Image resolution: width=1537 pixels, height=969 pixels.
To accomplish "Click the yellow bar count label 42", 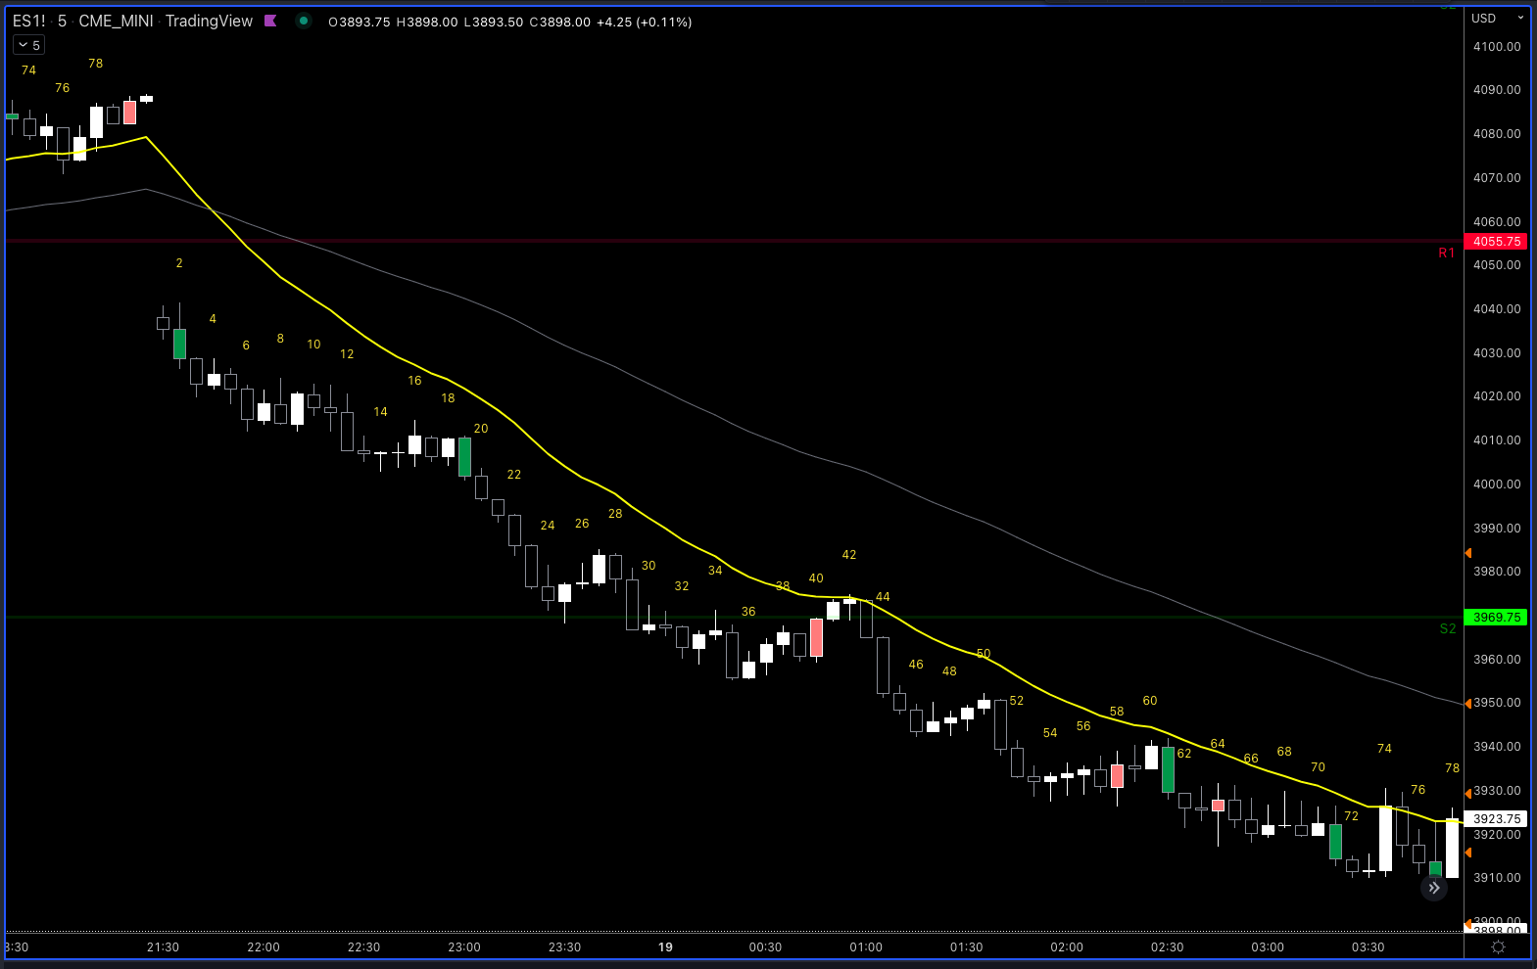I will [849, 555].
